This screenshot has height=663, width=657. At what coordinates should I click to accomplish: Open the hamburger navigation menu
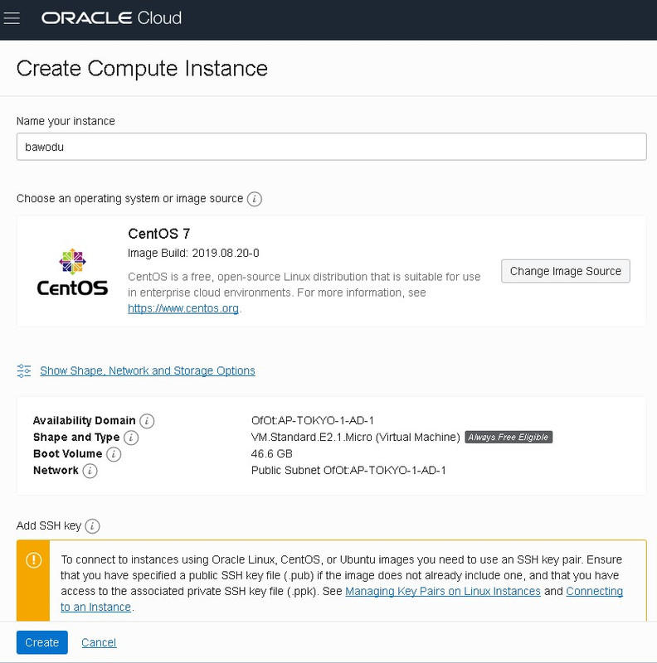pos(12,18)
